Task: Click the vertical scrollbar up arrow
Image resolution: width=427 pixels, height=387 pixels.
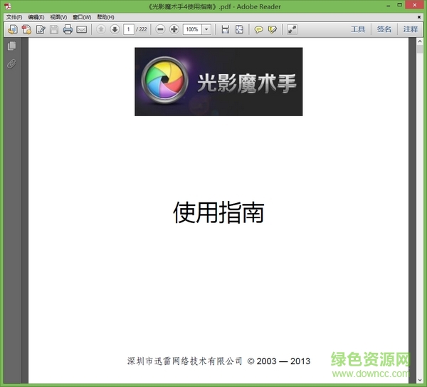Action: (x=420, y=41)
